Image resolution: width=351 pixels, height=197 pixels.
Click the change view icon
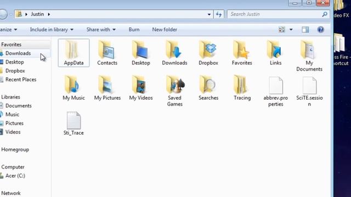[281, 30]
